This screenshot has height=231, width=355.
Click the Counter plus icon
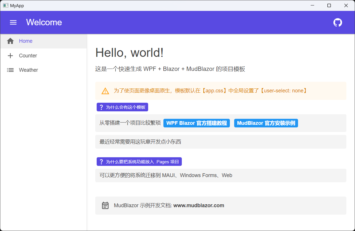coord(10,56)
